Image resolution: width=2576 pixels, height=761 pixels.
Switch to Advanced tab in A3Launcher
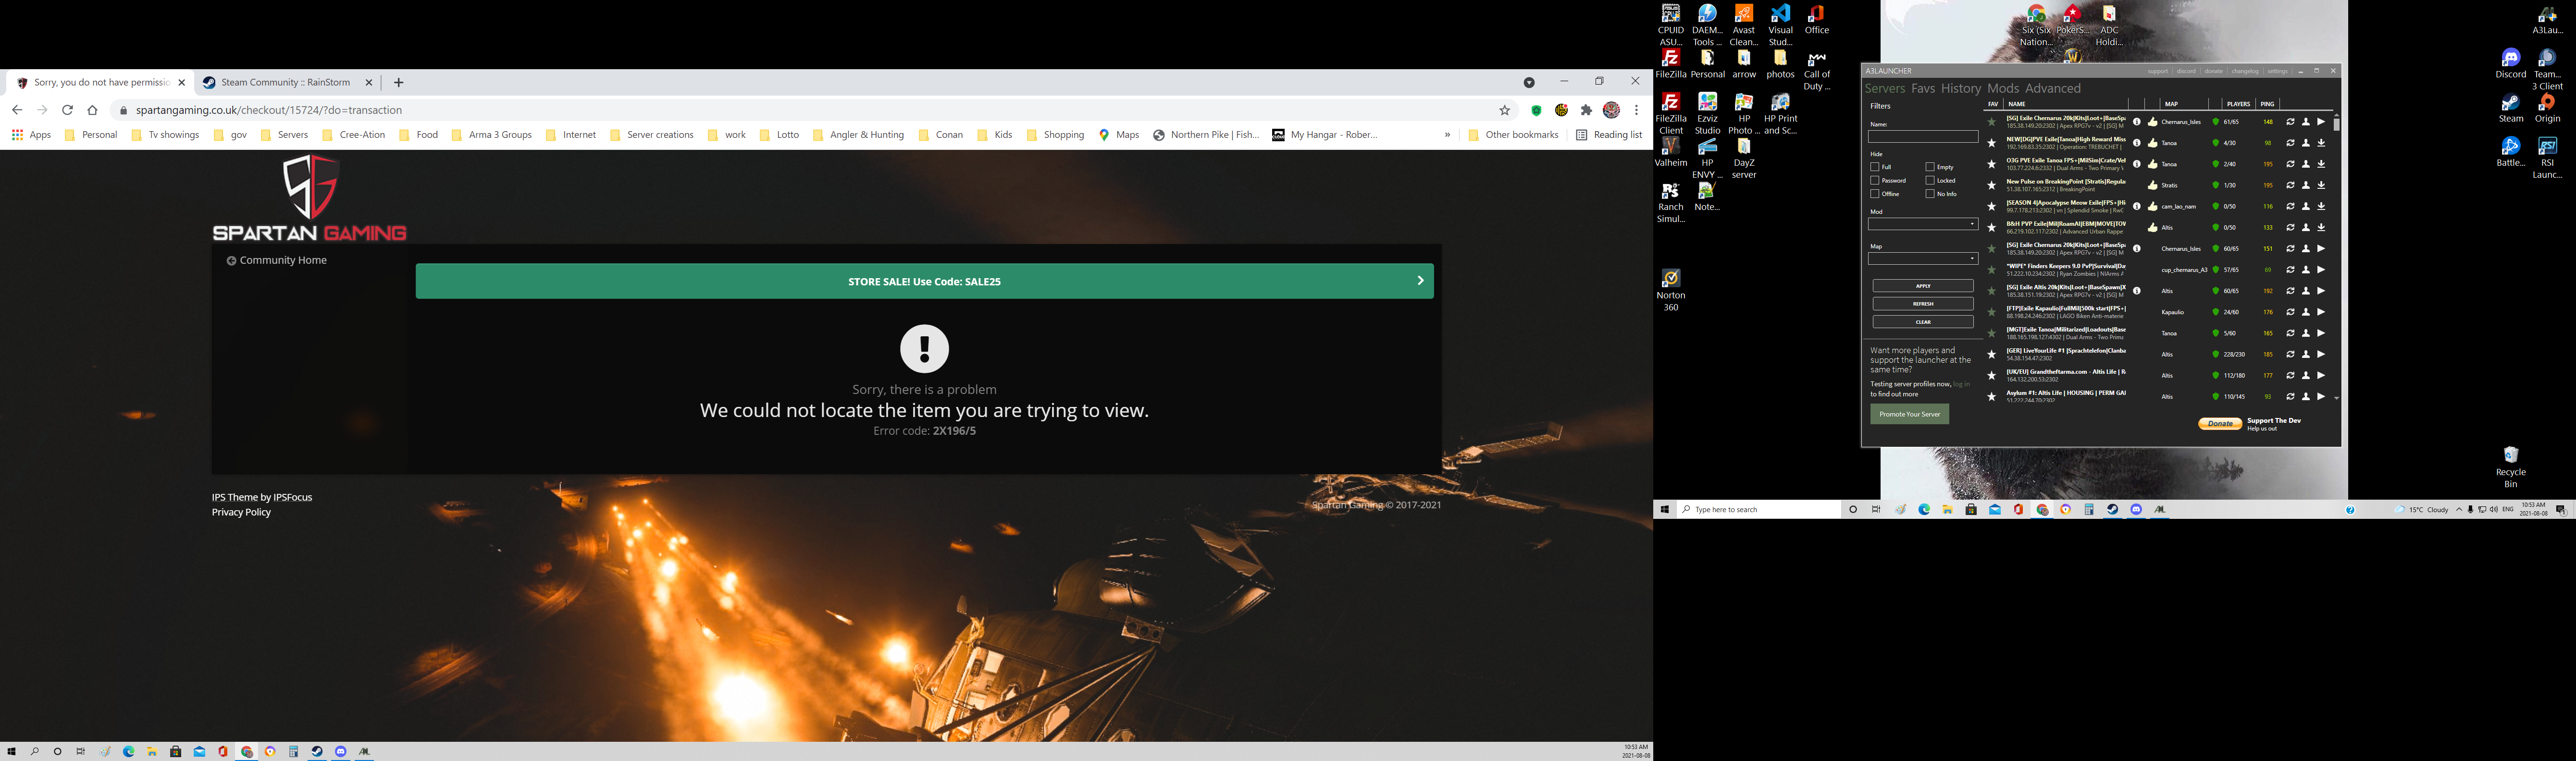2053,89
